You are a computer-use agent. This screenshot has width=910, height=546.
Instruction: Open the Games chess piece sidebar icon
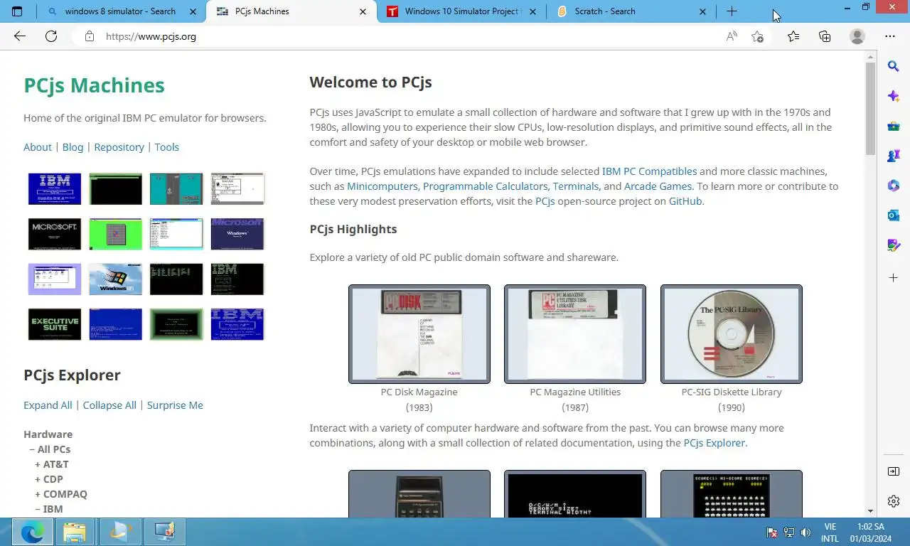click(894, 156)
